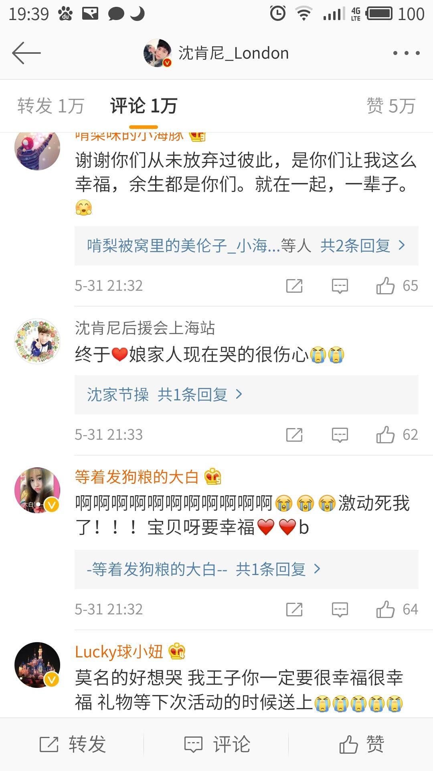
Task: Tap the bottom 评论 comment button
Action: pyautogui.click(x=217, y=744)
